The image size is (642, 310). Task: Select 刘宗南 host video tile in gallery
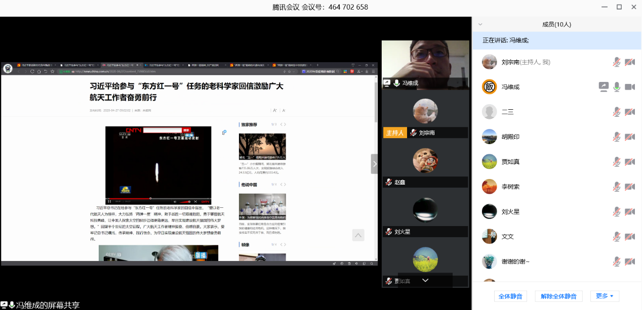425,112
